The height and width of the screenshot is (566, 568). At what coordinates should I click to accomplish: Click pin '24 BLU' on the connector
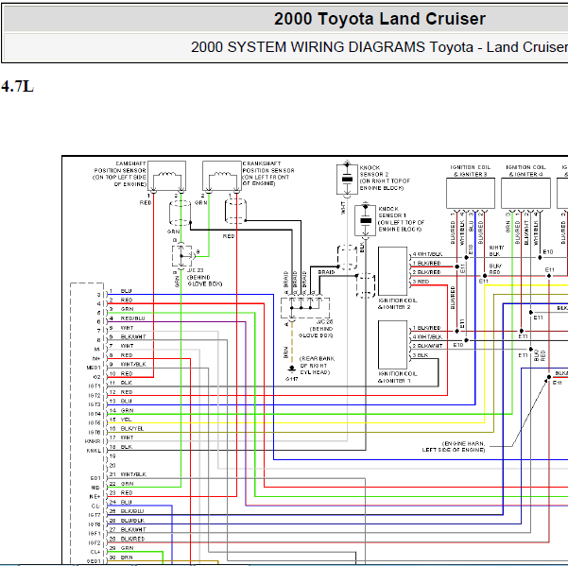(121, 502)
